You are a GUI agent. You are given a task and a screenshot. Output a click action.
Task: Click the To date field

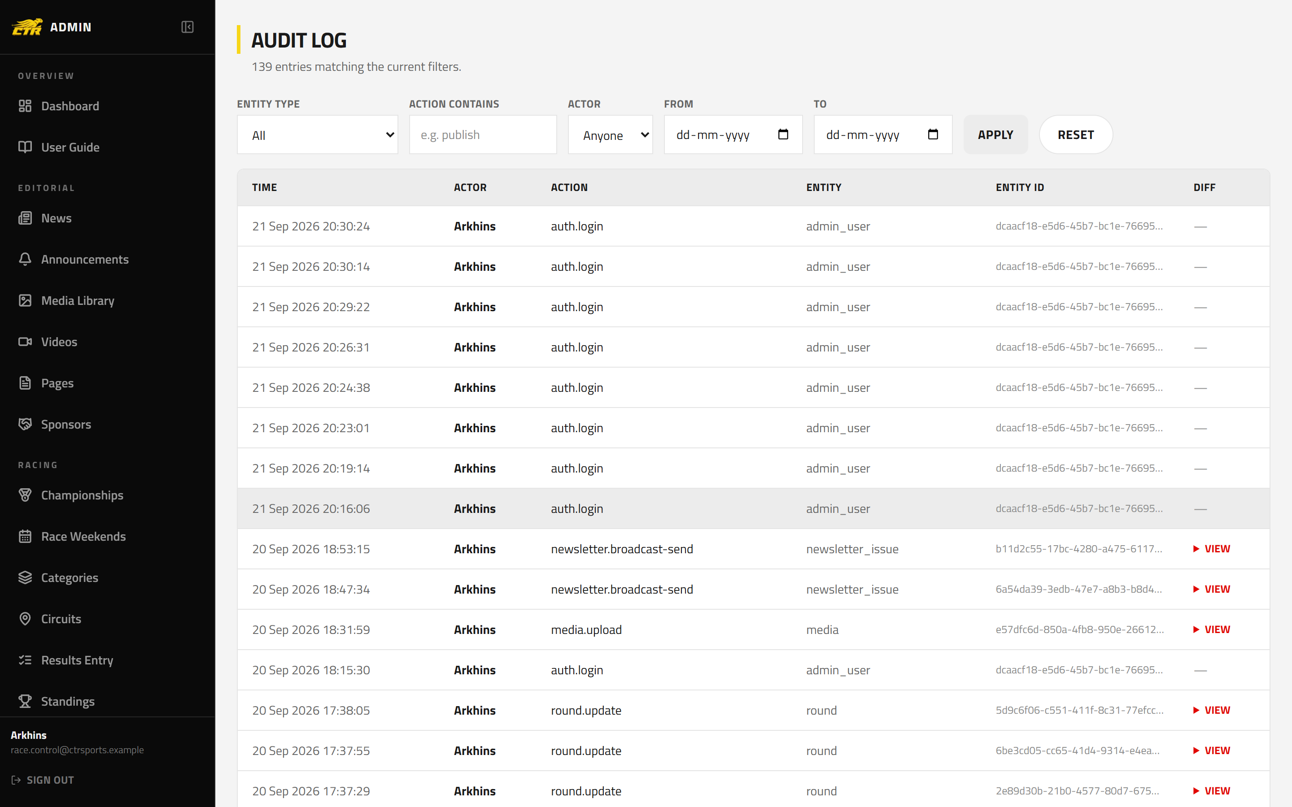[x=882, y=135]
